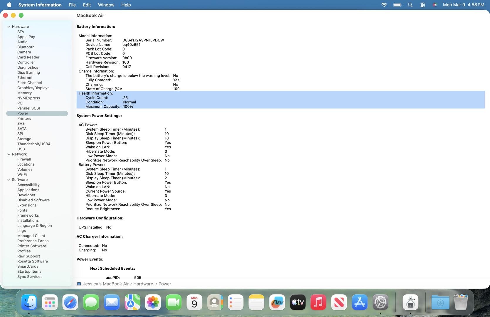Image resolution: width=490 pixels, height=317 pixels.
Task: Click Power in the bottom path bar
Action: pos(165,284)
